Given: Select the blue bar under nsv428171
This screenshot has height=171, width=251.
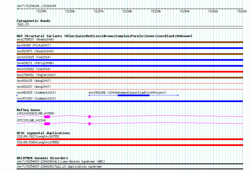Looking at the screenshot, I should tap(130, 66).
